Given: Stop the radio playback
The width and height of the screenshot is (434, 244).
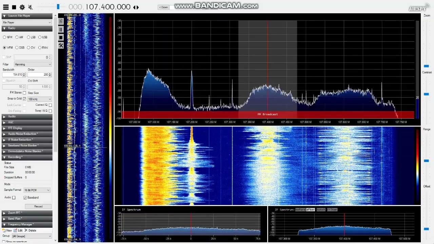Looking at the screenshot, I should (x=14, y=7).
